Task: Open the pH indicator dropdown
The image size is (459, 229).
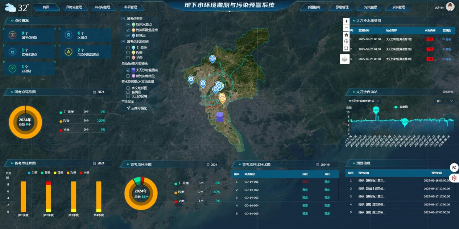Action: tap(444, 101)
